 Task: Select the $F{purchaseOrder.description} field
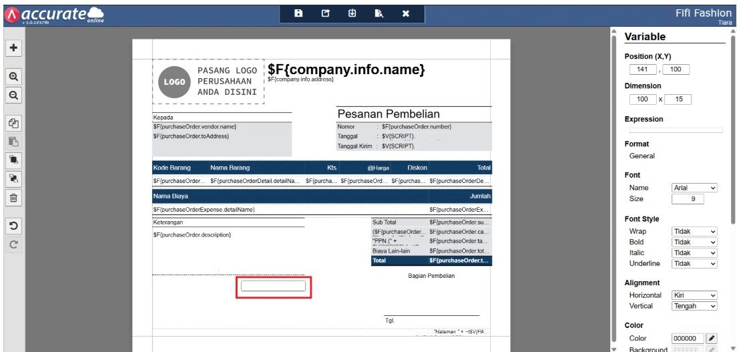click(x=192, y=235)
